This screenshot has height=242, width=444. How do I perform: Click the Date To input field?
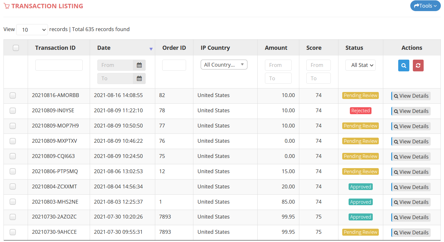point(115,78)
